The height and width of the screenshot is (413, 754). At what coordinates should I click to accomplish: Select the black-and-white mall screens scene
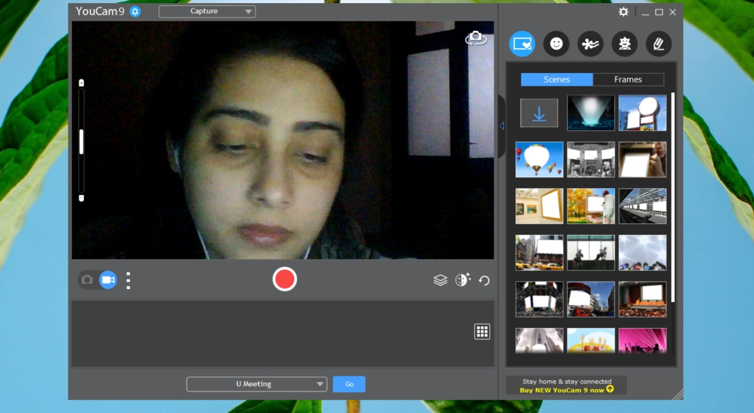591,159
